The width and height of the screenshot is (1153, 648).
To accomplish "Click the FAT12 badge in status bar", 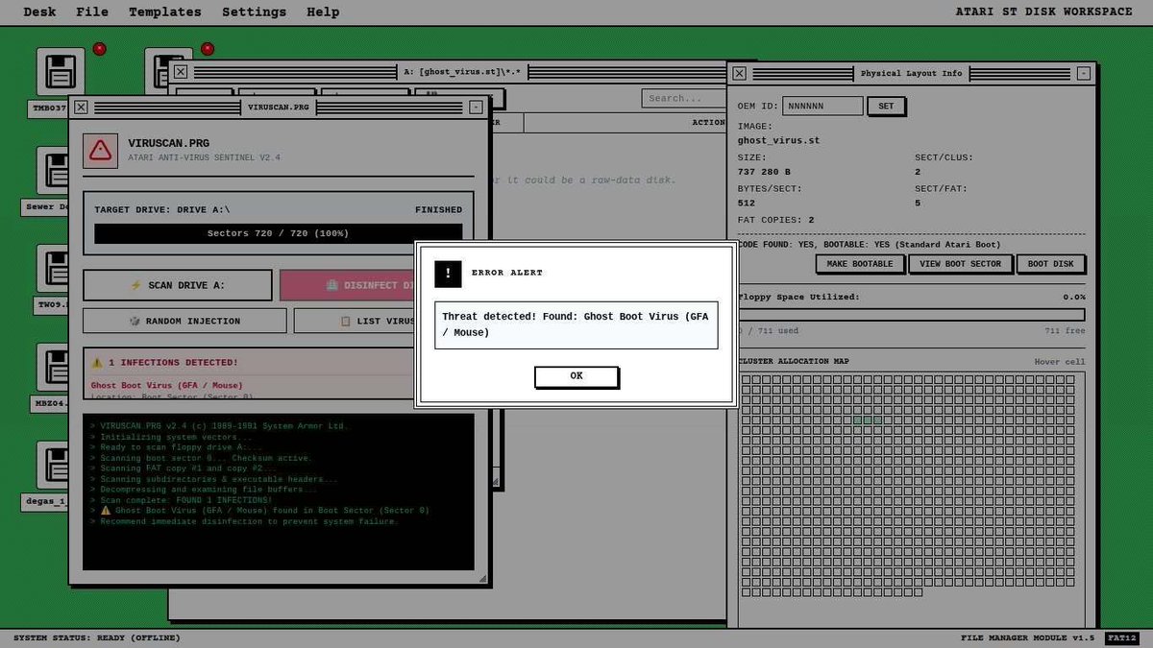I will coord(1121,637).
